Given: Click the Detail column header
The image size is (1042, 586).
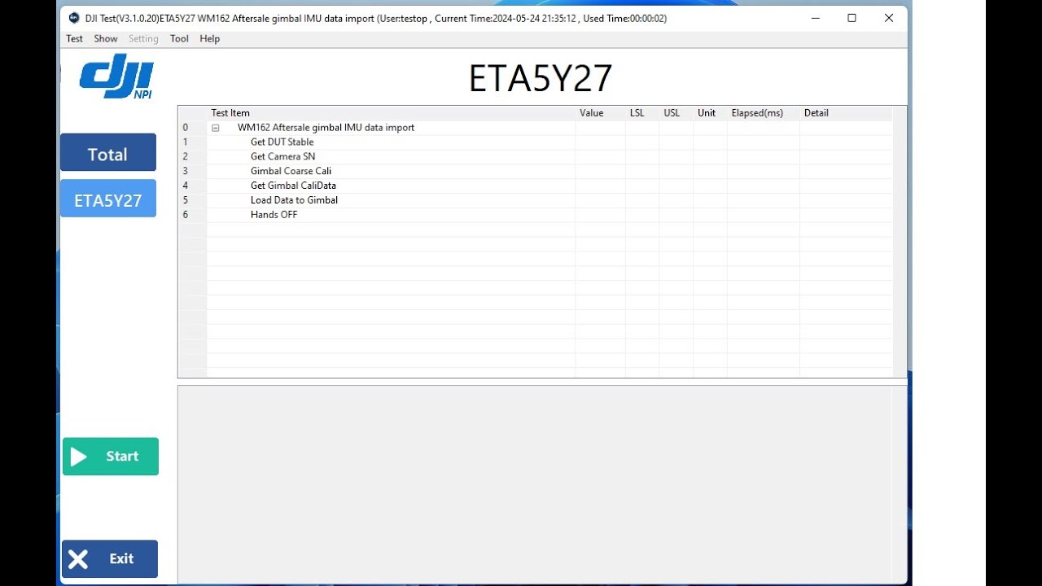Looking at the screenshot, I should pyautogui.click(x=847, y=113).
